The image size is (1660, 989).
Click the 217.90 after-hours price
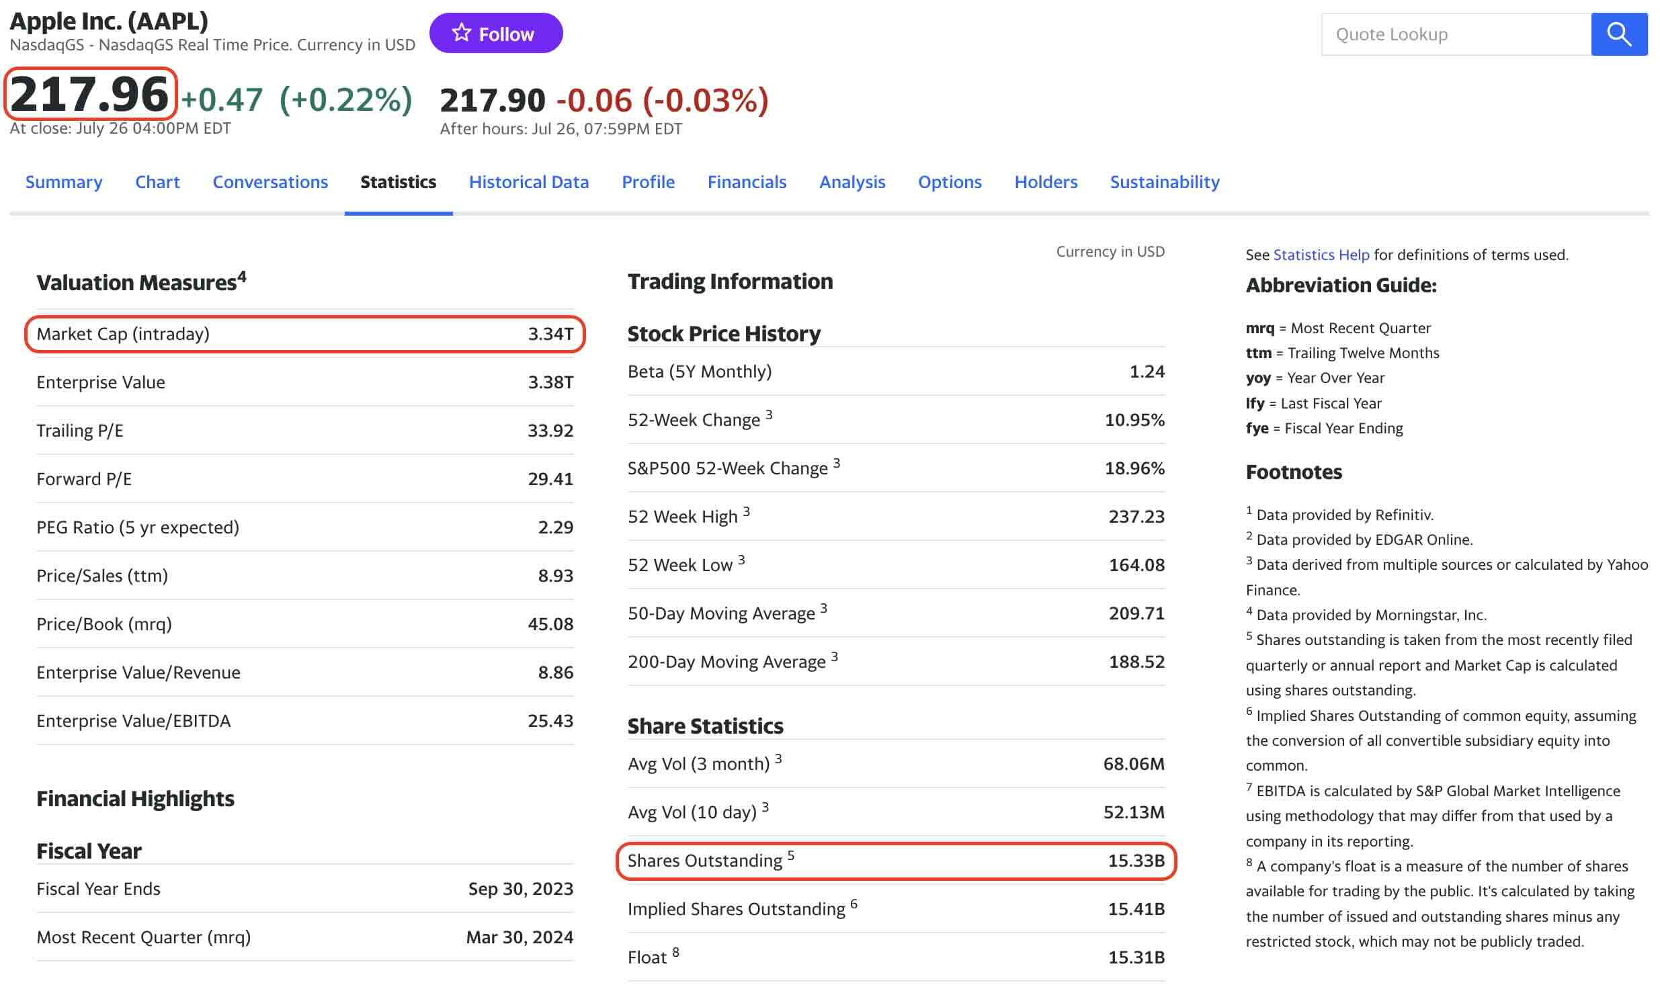492,101
